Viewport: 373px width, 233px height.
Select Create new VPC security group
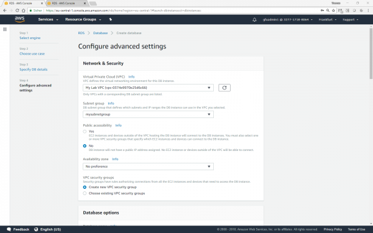tap(85, 188)
